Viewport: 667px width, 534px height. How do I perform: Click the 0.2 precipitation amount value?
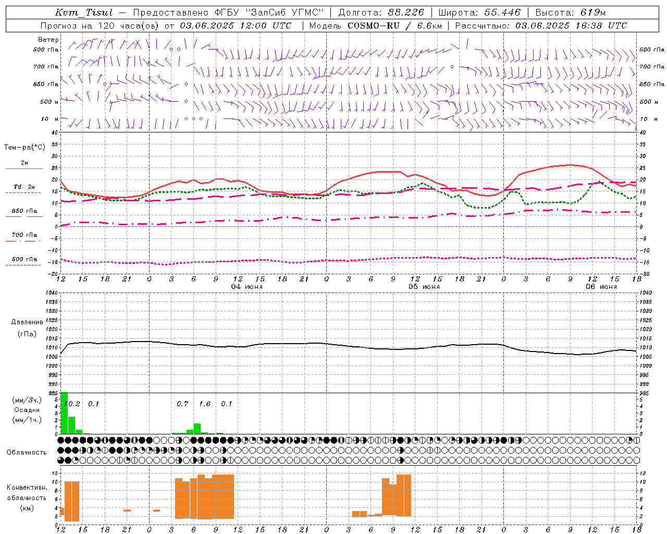point(75,404)
